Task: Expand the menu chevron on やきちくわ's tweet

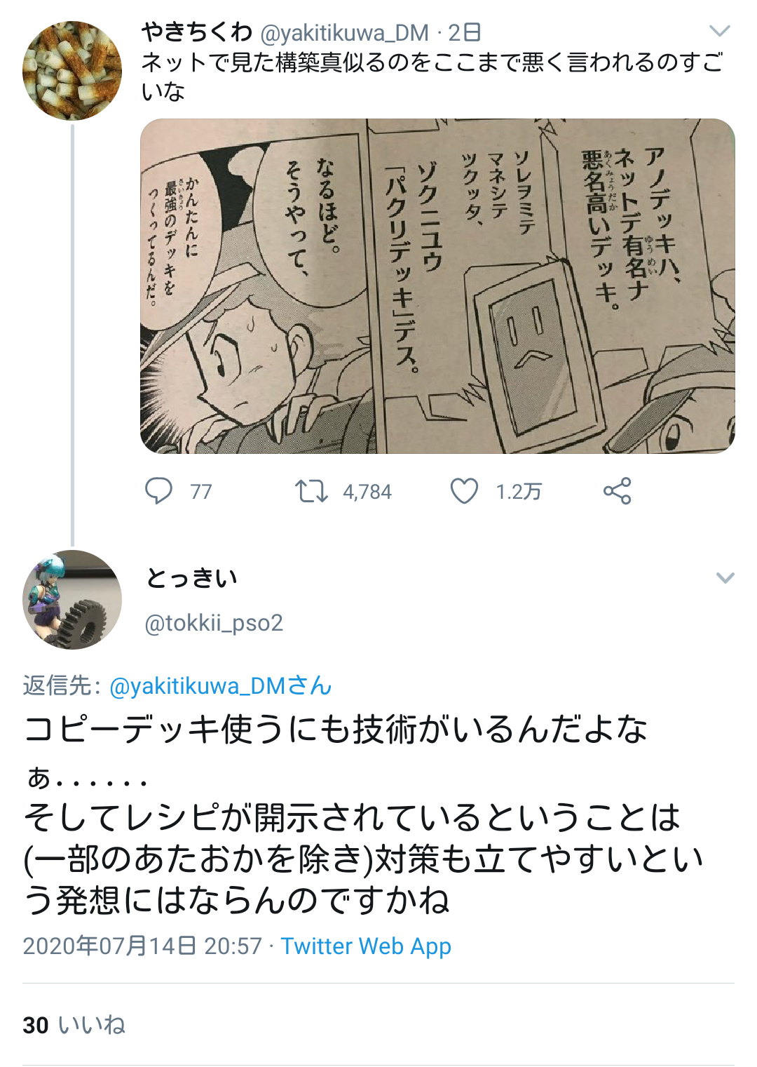Action: (720, 31)
